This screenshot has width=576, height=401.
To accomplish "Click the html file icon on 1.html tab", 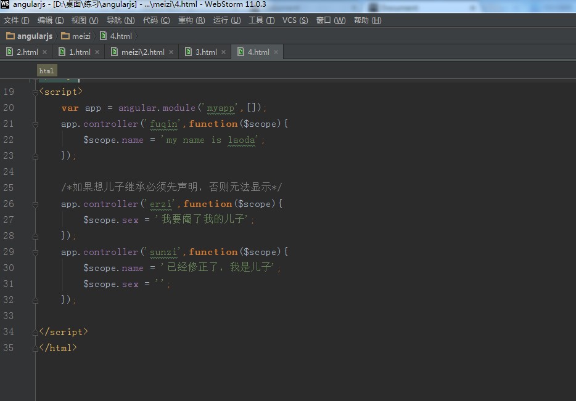I will tap(62, 52).
